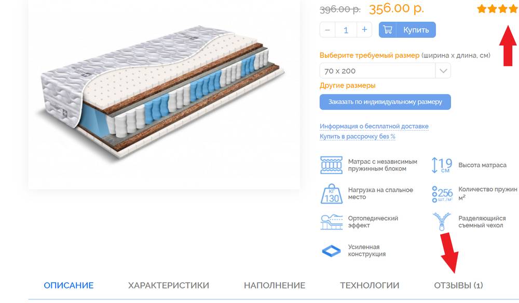Viewport: 519px width, 303px height.
Task: Expand size list with the chevron arrow
Action: (443, 71)
